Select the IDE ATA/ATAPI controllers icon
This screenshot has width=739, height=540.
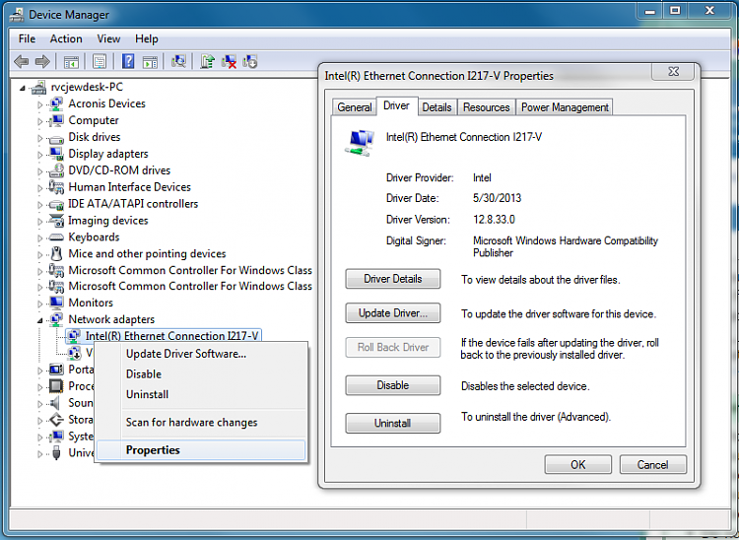coord(56,204)
